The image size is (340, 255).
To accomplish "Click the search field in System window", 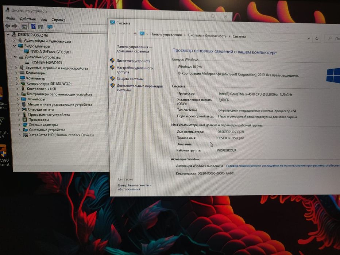I will coord(333,39).
